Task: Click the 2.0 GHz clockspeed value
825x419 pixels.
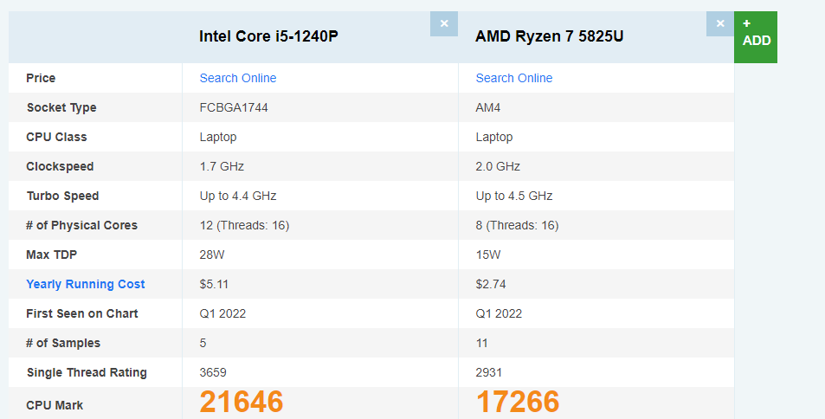Action: point(498,166)
